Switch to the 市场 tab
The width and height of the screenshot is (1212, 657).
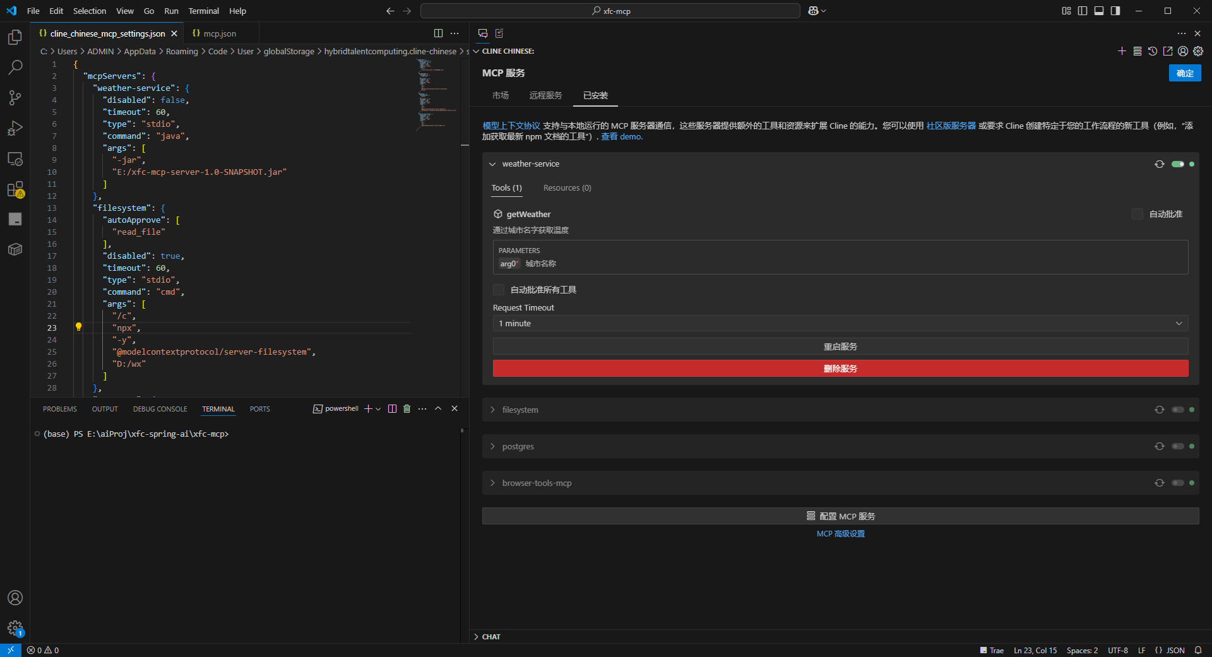click(x=501, y=95)
